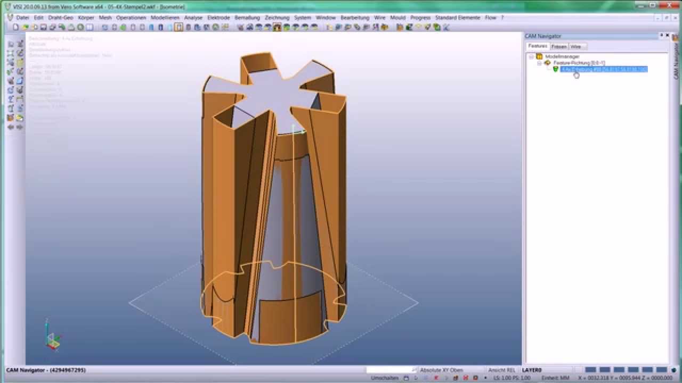Collapse the Feature-Richtung tree node
Screen dimensions: 682x383
(x=539, y=63)
